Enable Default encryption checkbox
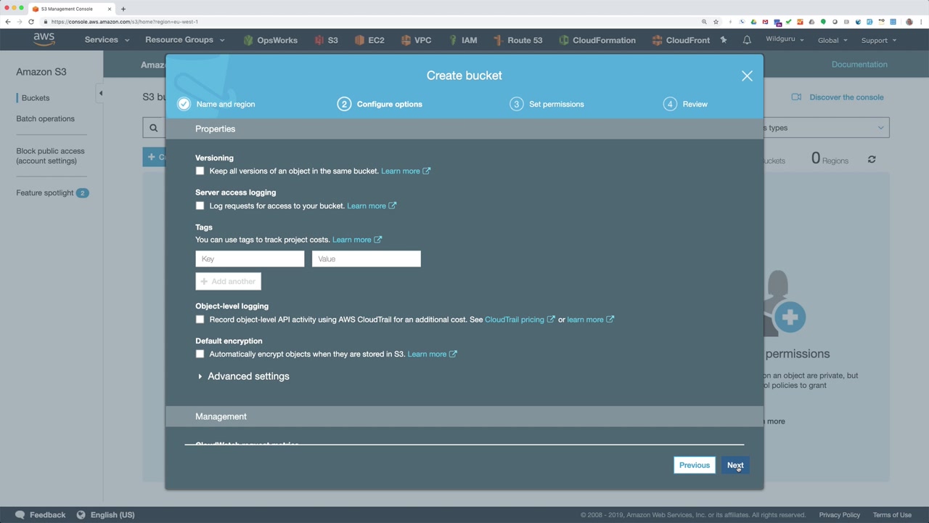The height and width of the screenshot is (523, 929). pyautogui.click(x=200, y=354)
